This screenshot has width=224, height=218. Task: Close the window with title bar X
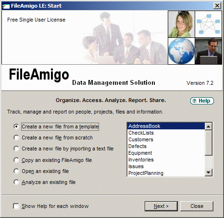coord(217,6)
